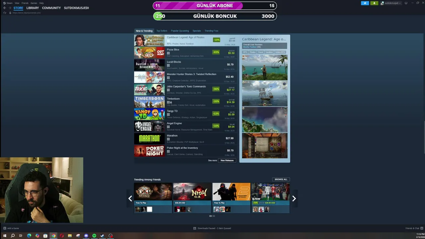Click the Counter-Strike 2 trending card
Viewport: 425px width, 239px height.
pyautogui.click(x=231, y=198)
